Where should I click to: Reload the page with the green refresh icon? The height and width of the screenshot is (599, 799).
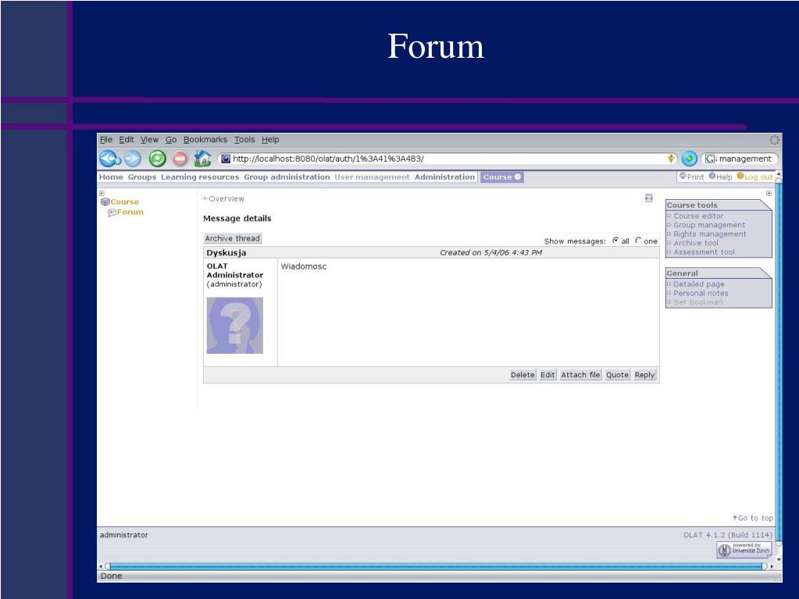[158, 159]
